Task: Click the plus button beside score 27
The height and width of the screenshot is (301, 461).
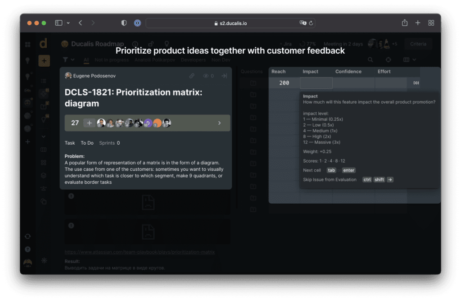Action: pyautogui.click(x=89, y=123)
